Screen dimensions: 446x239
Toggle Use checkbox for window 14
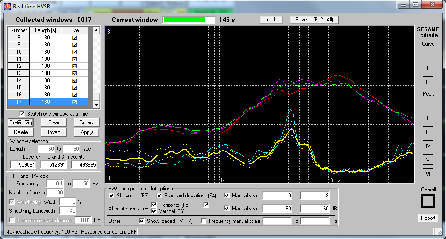click(75, 80)
